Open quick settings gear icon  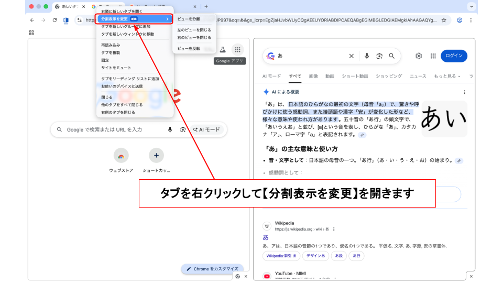coord(419,56)
